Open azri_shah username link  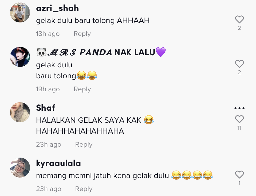click(x=57, y=8)
